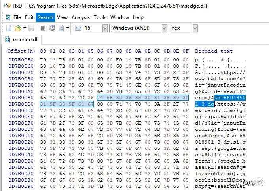Click byte E0 in row 0D7B0C50
This screenshot has width=269, height=191.
pos(119,60)
